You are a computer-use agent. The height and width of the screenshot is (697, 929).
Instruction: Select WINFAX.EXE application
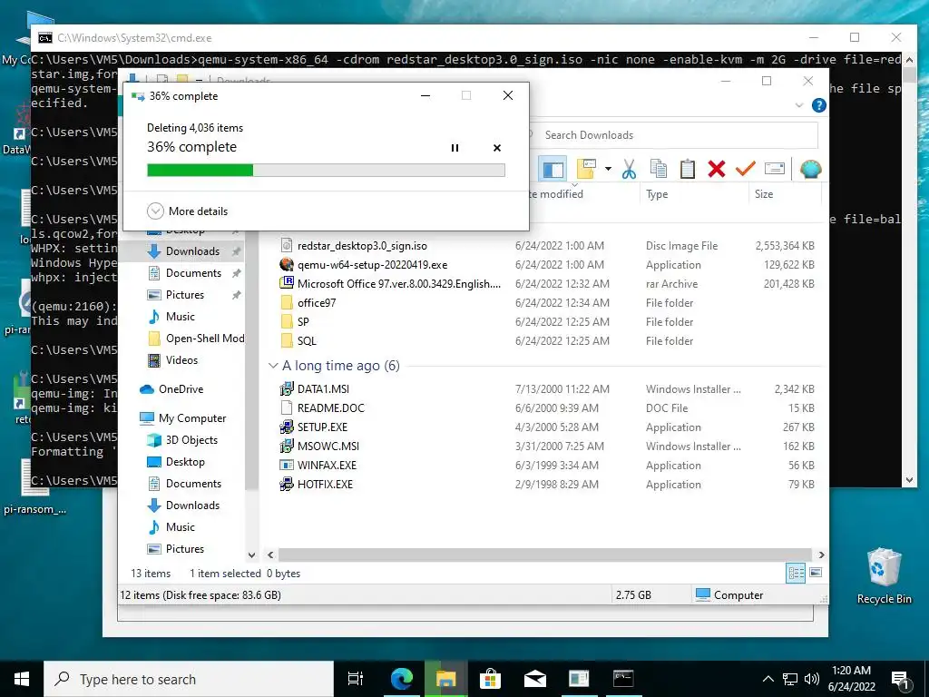pos(327,466)
